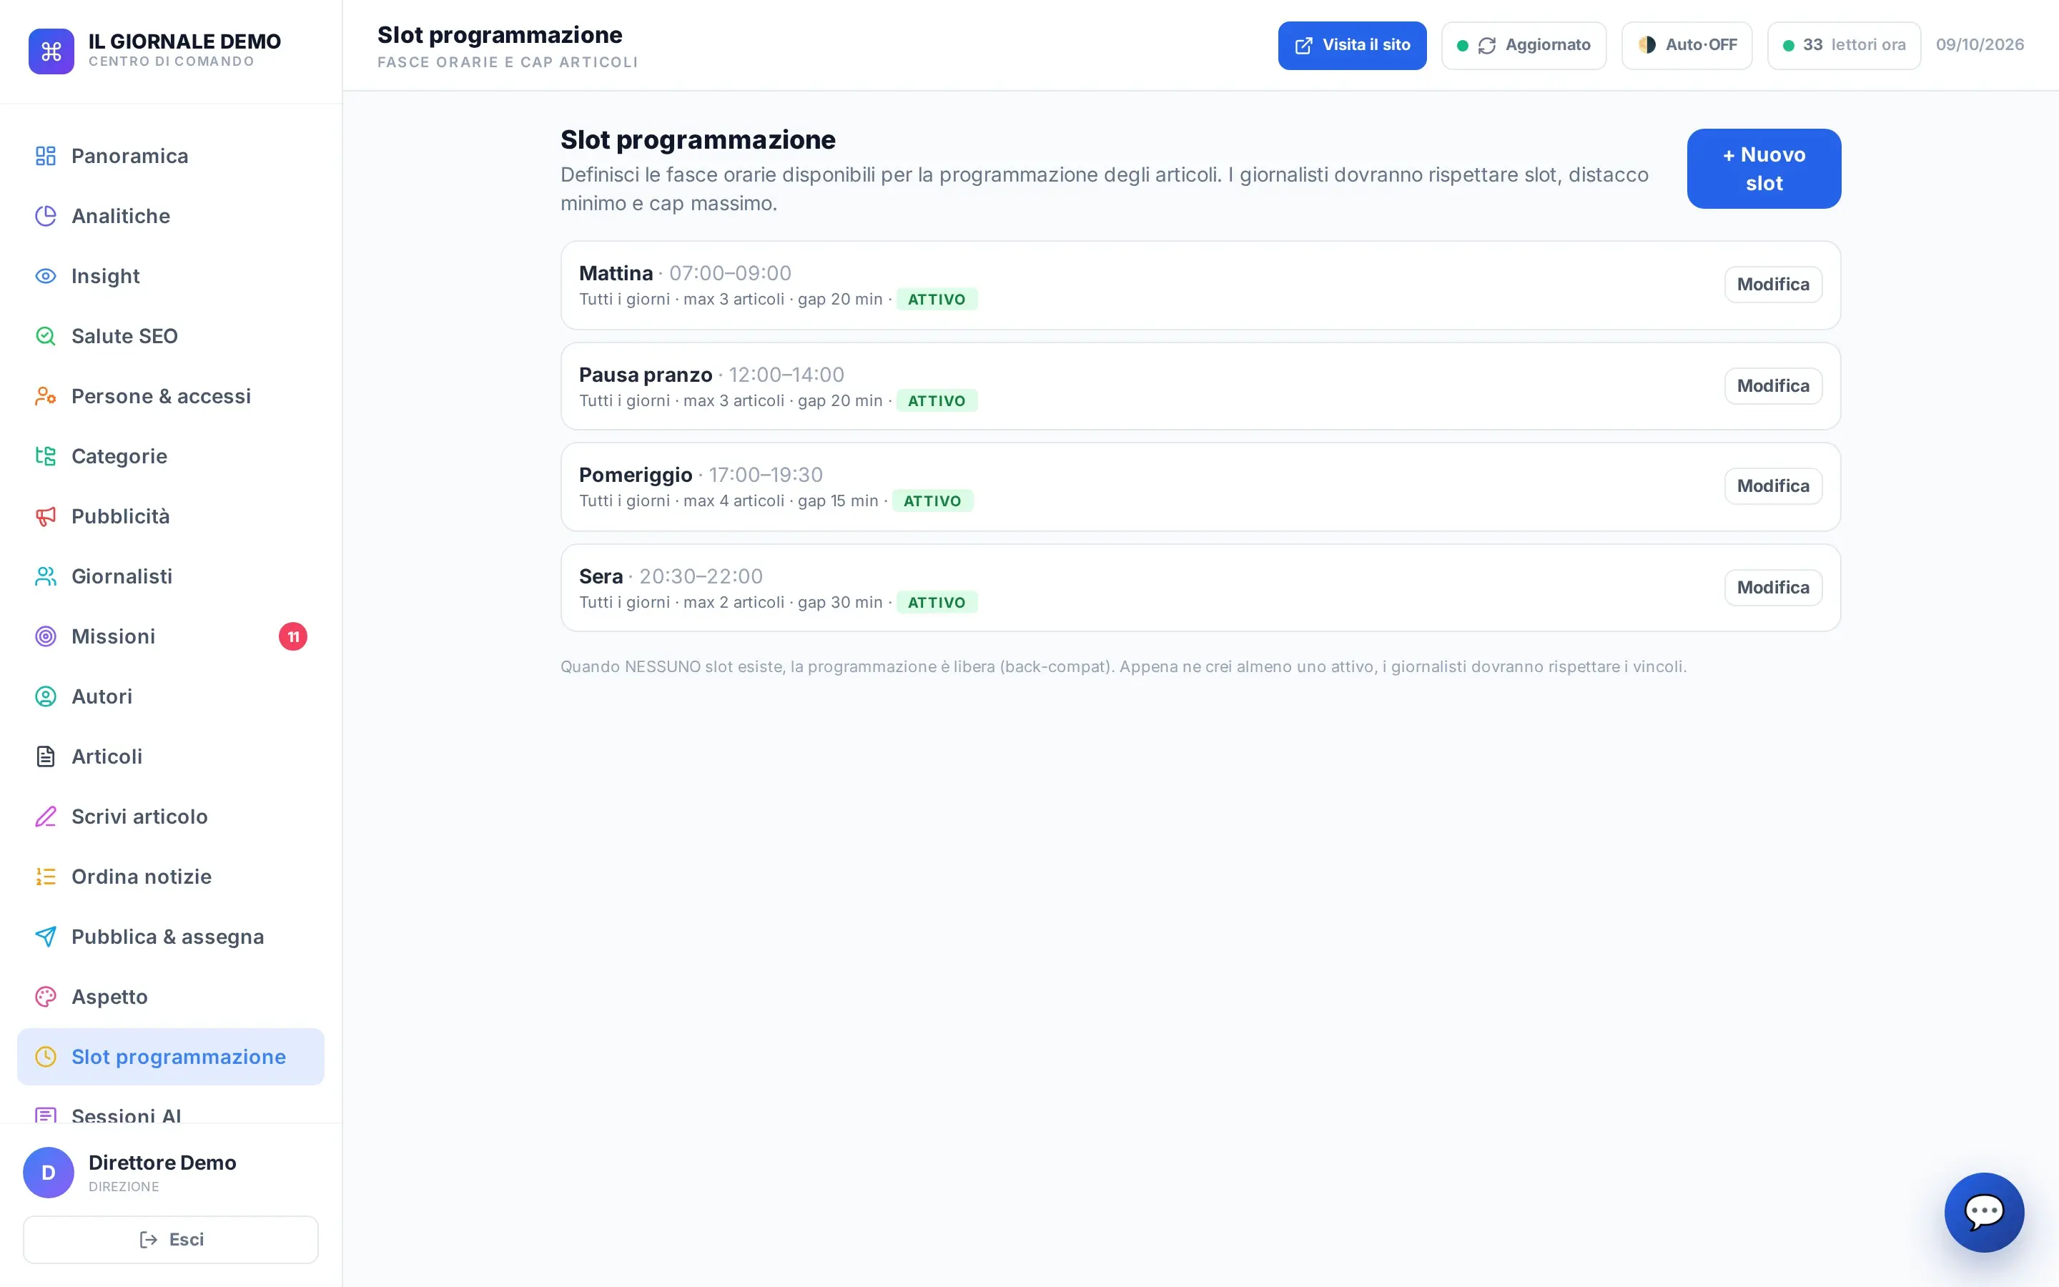The width and height of the screenshot is (2059, 1287).
Task: Open Pubblica & assegna menu label
Action: point(167,937)
